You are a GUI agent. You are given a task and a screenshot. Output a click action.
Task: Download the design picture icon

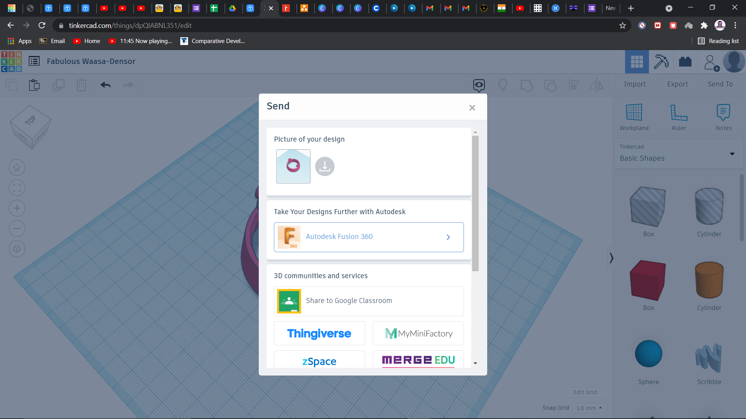point(325,166)
